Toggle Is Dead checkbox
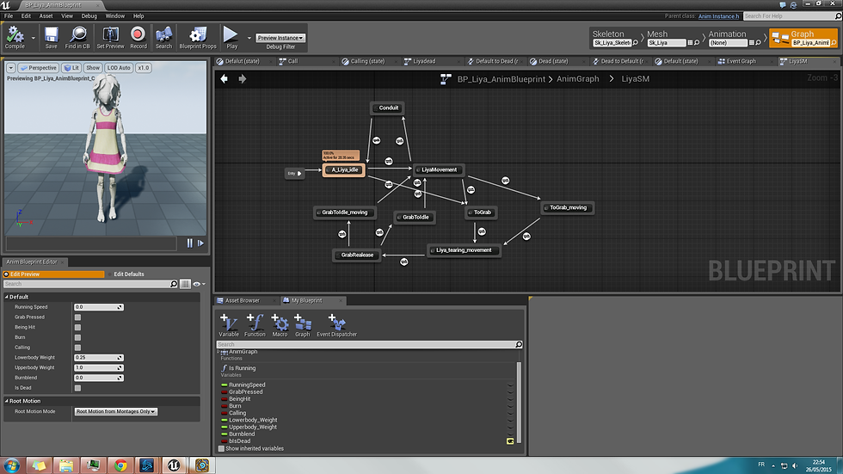 click(78, 388)
